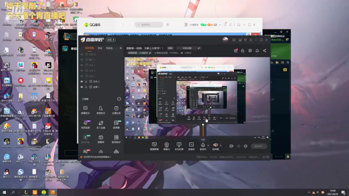
Task: Click the music recognition icon in QQ音乐
Action: point(168,25)
